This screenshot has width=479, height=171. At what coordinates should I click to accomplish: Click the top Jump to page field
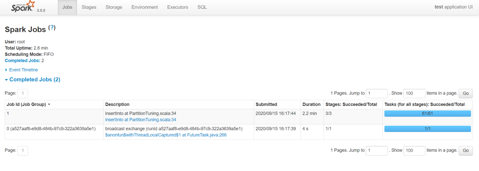point(377,93)
